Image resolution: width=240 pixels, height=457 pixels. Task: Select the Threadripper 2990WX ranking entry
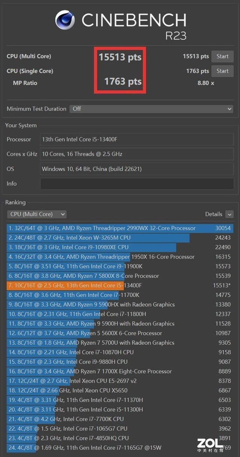[120, 228]
